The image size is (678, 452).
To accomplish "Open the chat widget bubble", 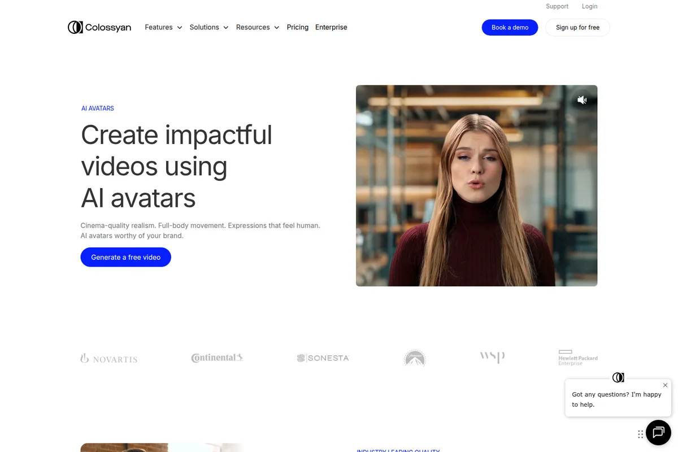I will [658, 433].
